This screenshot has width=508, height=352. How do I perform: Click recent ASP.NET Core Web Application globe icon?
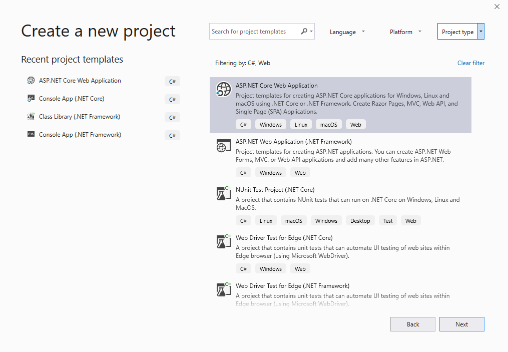31,81
